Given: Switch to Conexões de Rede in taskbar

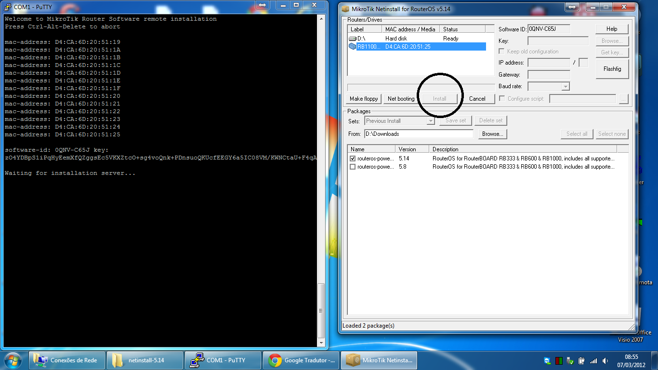Looking at the screenshot, I should (x=68, y=360).
